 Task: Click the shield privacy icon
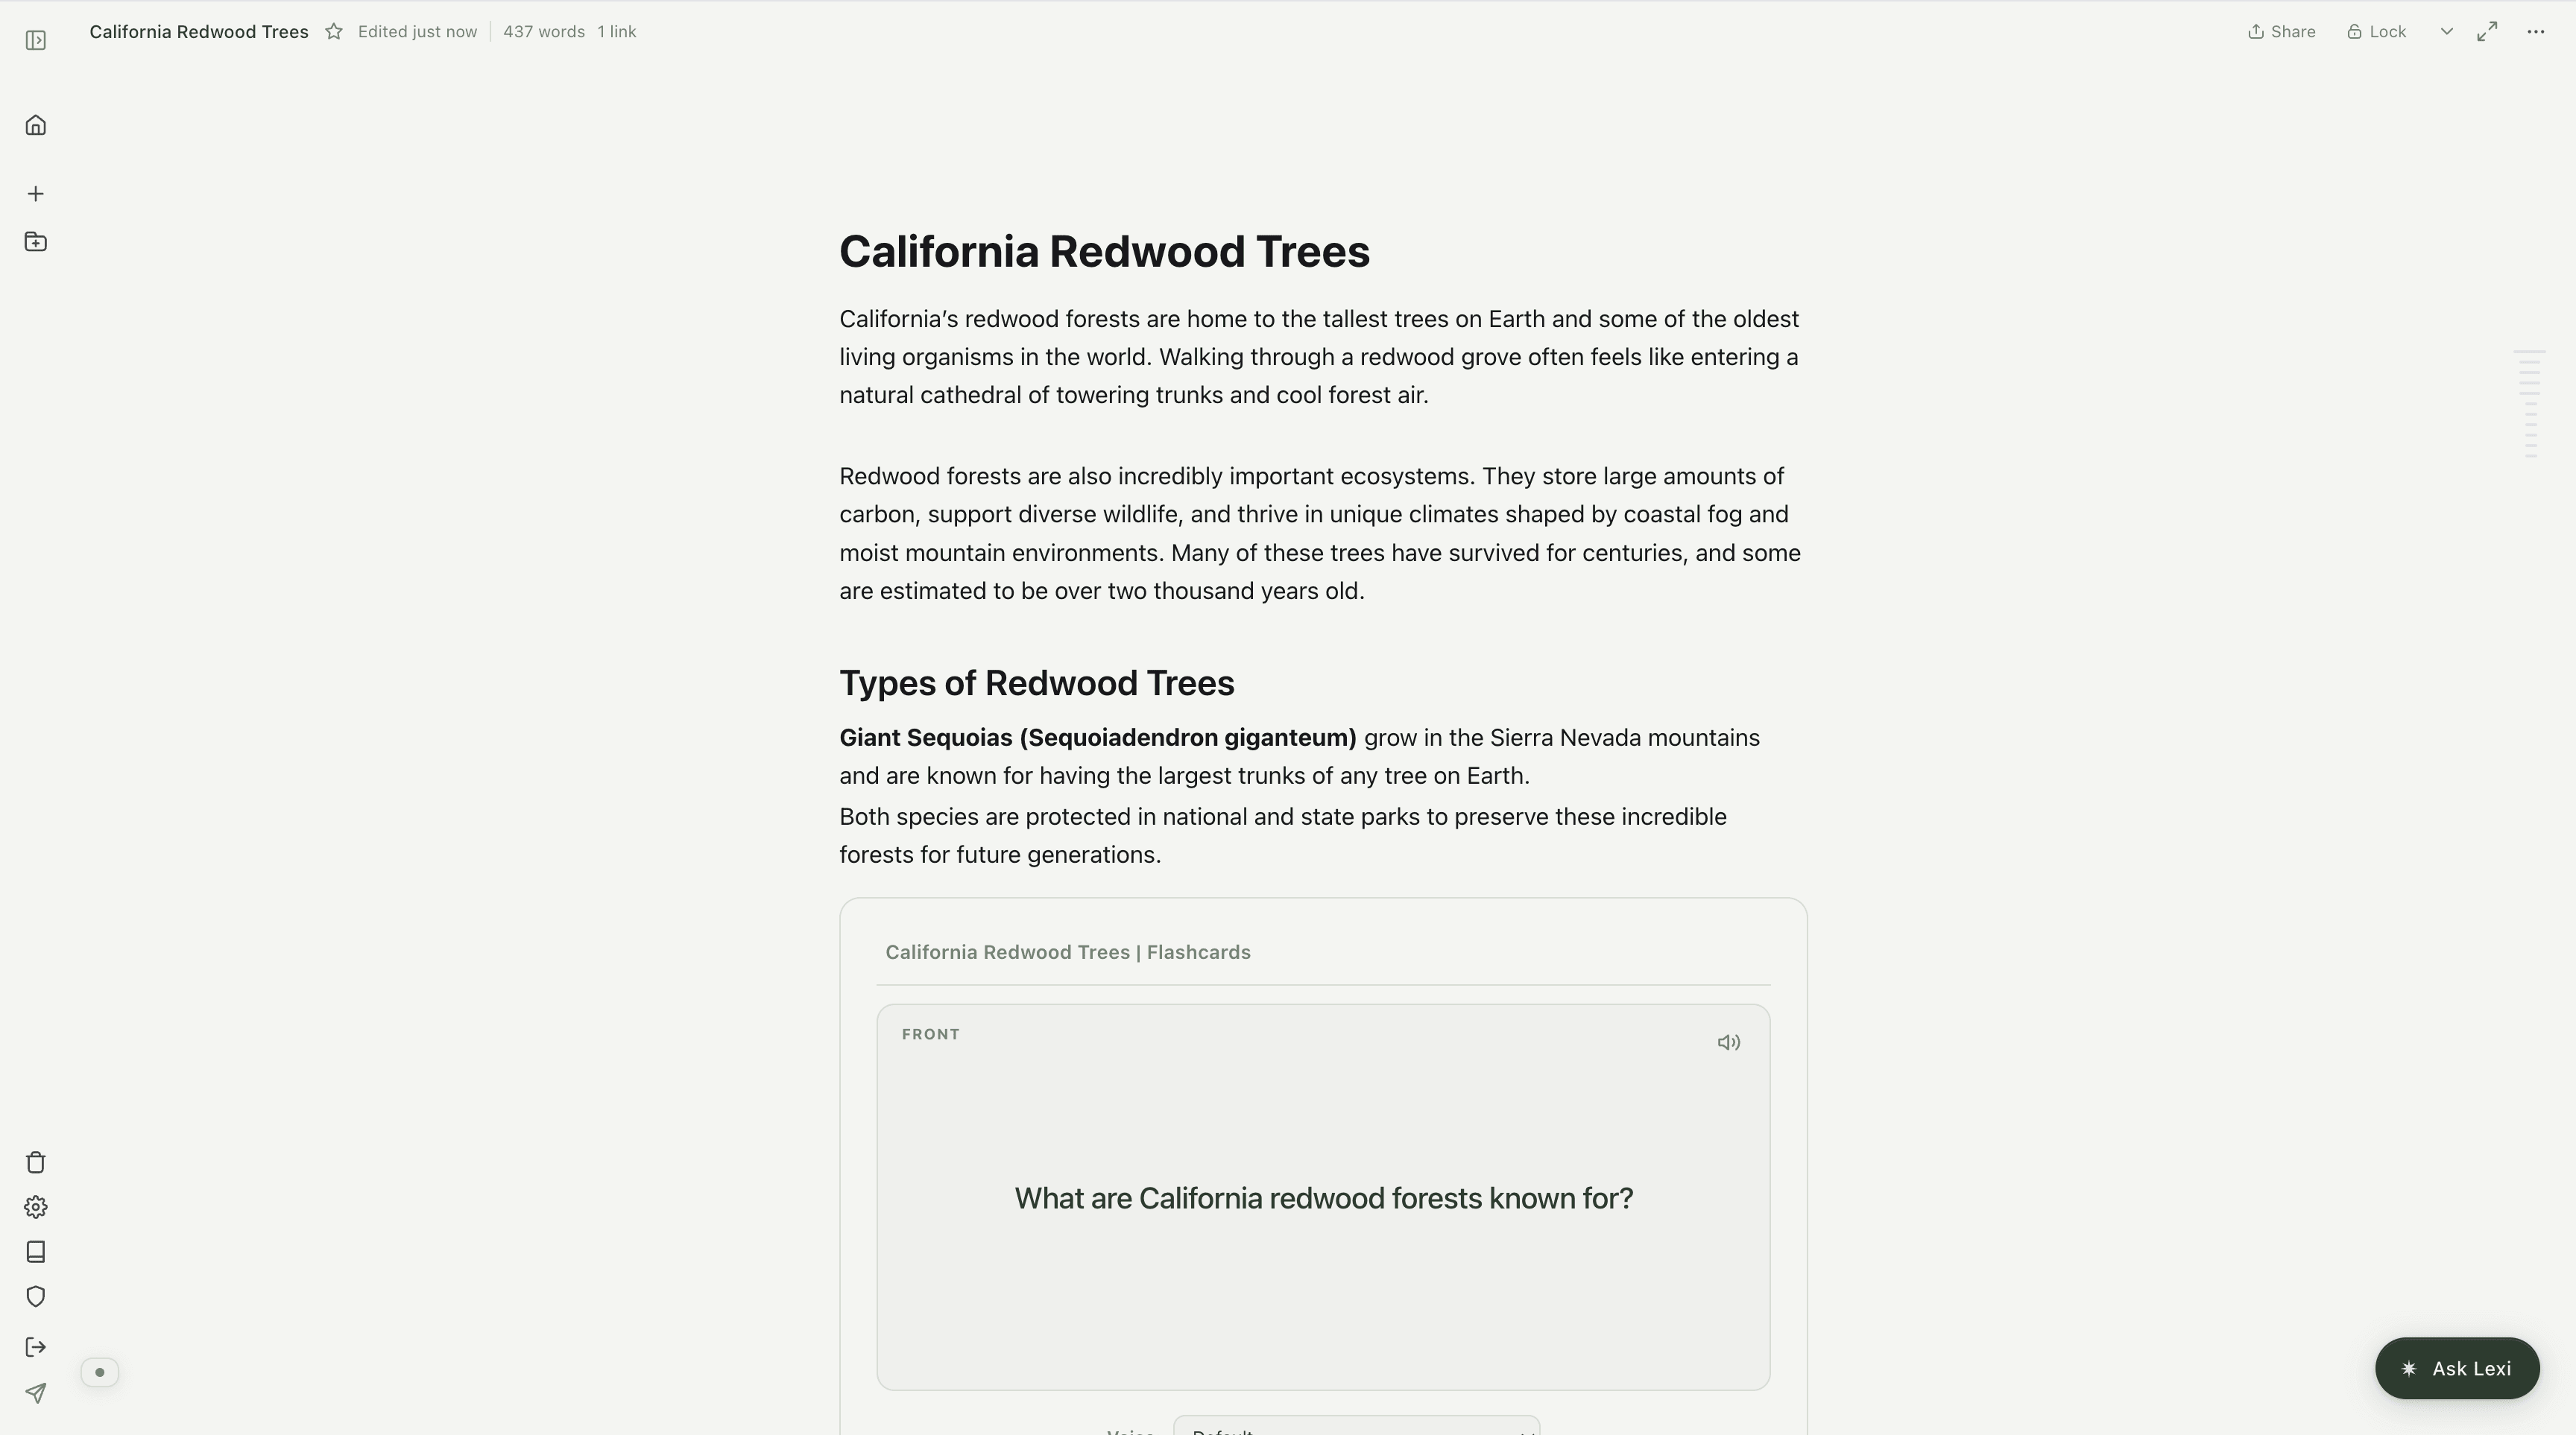coord(36,1297)
